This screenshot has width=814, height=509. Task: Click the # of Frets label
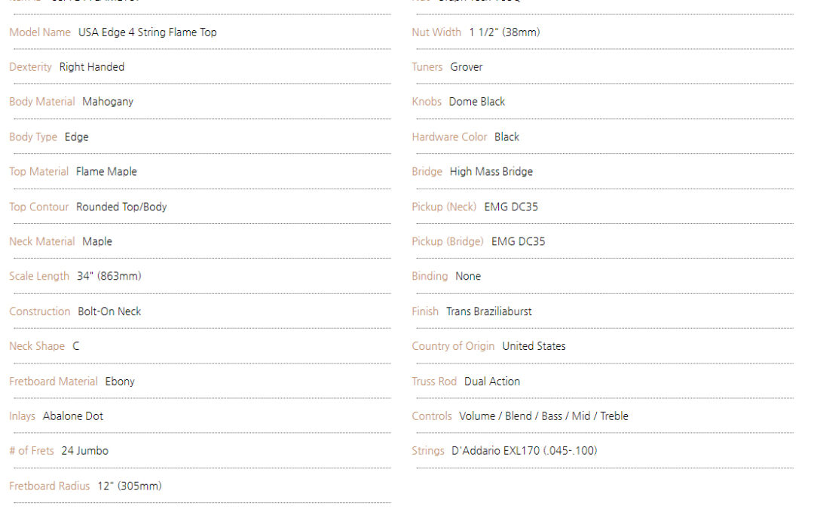pyautogui.click(x=32, y=451)
